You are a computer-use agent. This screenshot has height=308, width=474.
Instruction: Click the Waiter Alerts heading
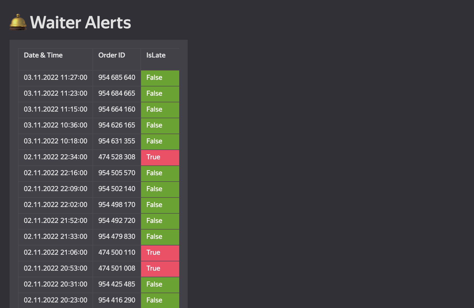point(80,23)
